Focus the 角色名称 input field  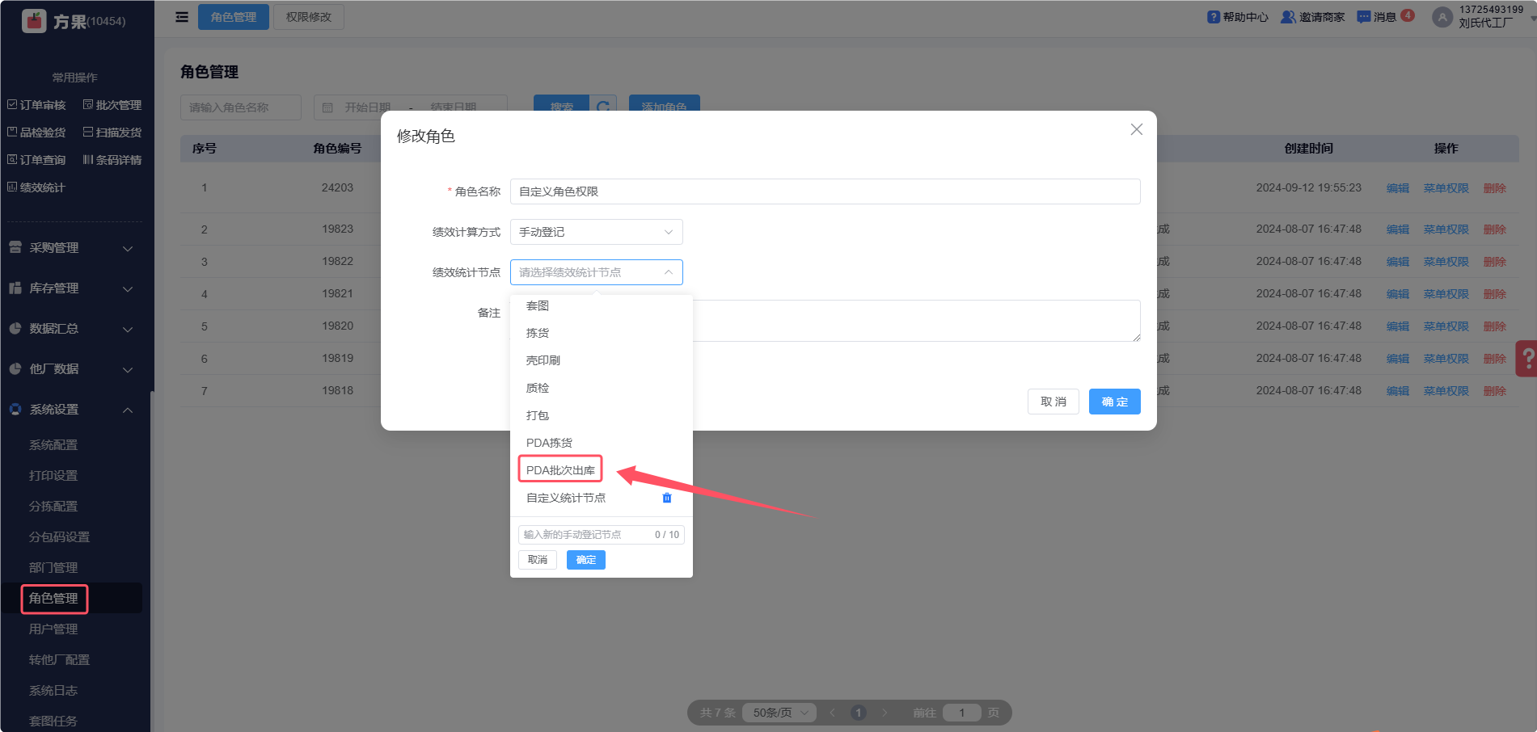[x=826, y=191]
